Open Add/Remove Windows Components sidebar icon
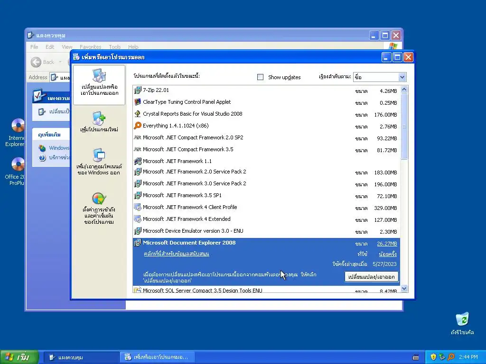Image resolution: width=486 pixels, height=364 pixels. (99, 155)
